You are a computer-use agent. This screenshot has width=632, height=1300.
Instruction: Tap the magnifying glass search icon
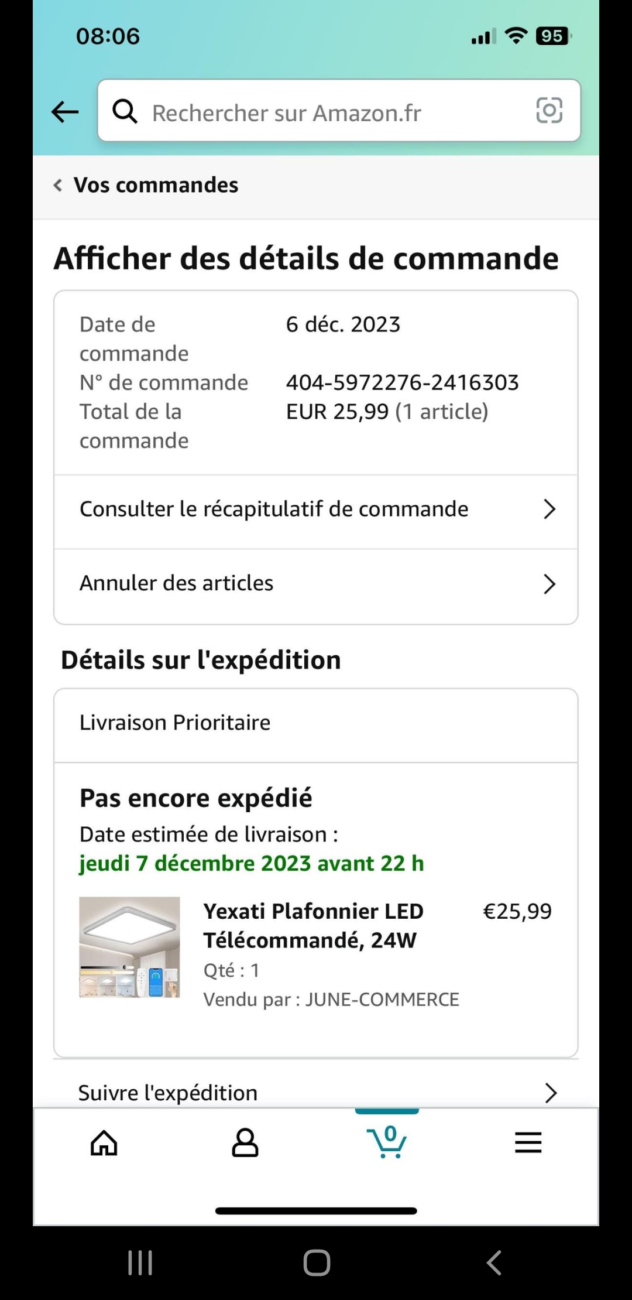[x=125, y=111]
